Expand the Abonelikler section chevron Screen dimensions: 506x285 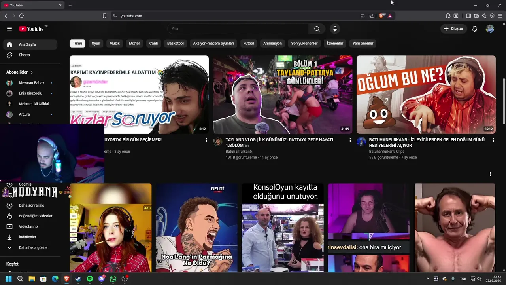pos(32,72)
